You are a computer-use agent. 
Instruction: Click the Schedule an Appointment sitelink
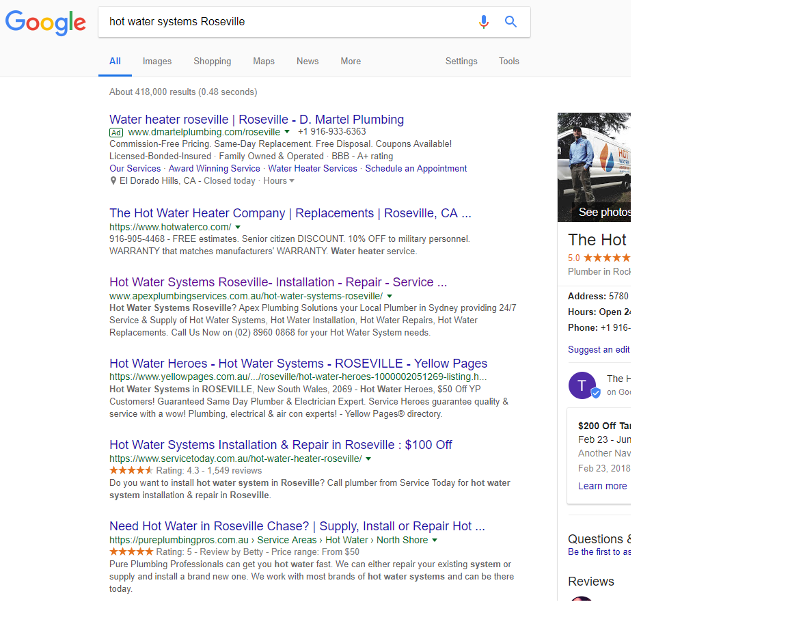(x=416, y=168)
